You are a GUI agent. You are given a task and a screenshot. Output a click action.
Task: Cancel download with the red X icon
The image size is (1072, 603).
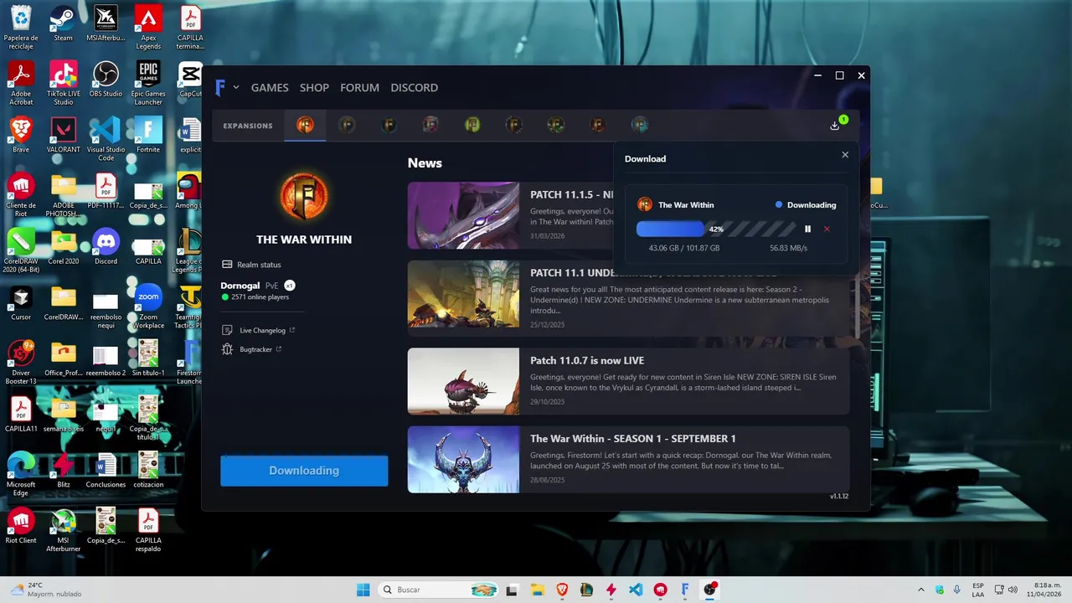tap(827, 229)
